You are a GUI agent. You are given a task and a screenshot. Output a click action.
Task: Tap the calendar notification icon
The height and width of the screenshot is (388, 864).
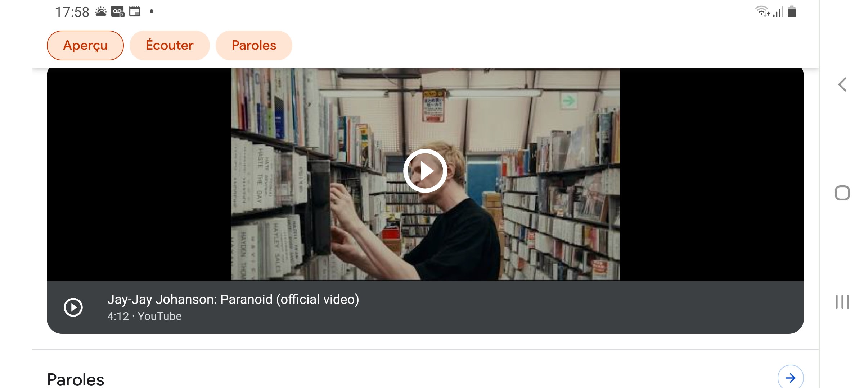(135, 12)
